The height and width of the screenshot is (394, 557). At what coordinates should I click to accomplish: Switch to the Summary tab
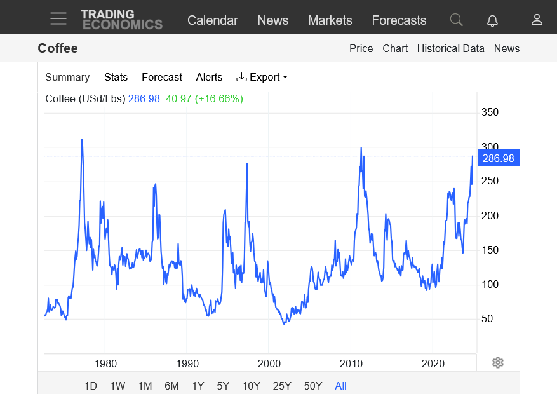pos(67,77)
